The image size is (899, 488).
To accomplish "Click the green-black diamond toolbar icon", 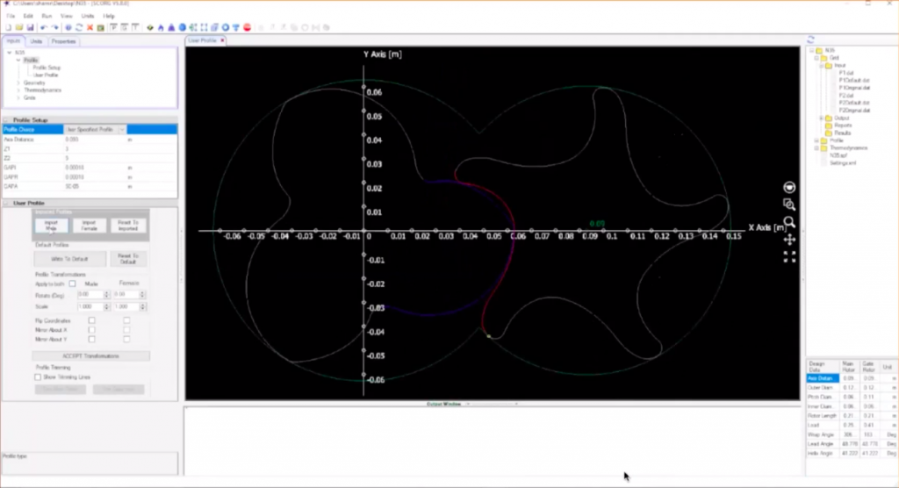I will pos(150,27).
